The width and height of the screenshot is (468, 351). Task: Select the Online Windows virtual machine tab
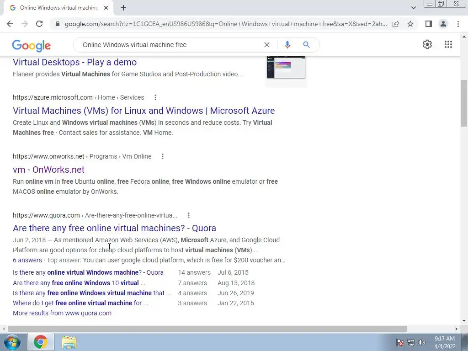pos(58,8)
